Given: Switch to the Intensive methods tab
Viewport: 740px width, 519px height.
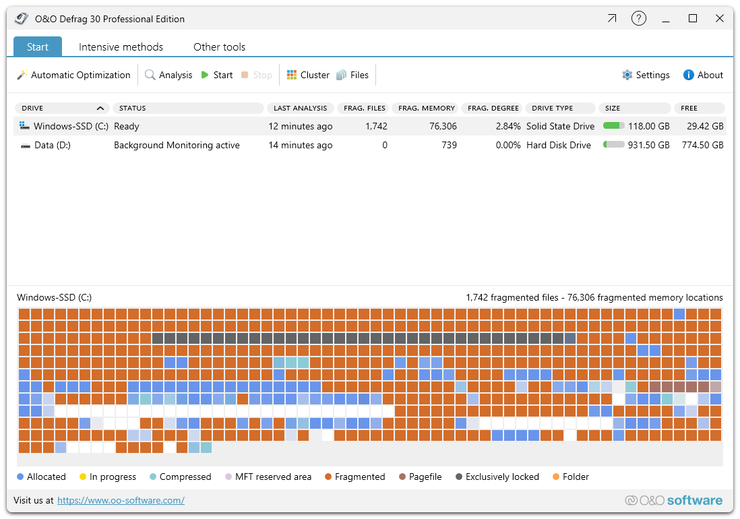Looking at the screenshot, I should 121,47.
